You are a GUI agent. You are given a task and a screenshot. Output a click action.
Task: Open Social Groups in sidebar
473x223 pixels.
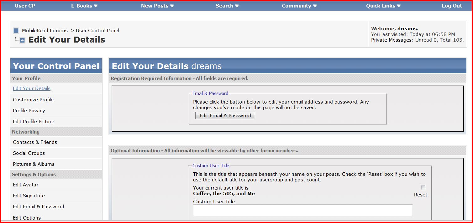(x=29, y=153)
